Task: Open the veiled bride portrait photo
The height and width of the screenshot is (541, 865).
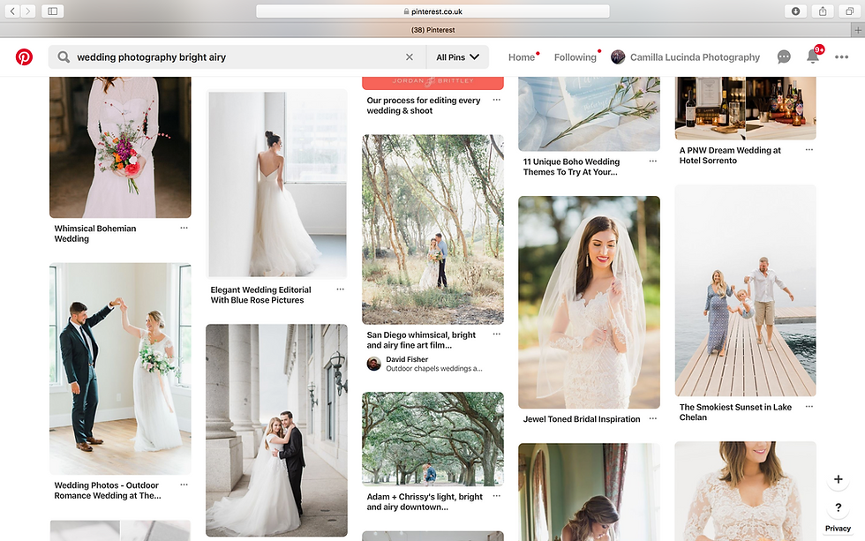Action: click(x=589, y=302)
